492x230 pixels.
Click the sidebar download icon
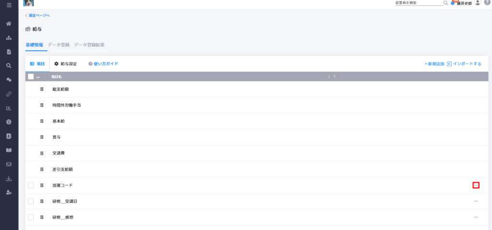click(9, 179)
